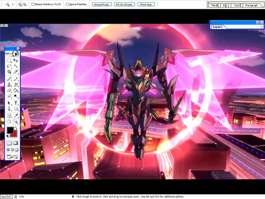Screen dimensions: 265x199
Task: Open Zoom tool preset picker dropdown
Action: point(13,4)
